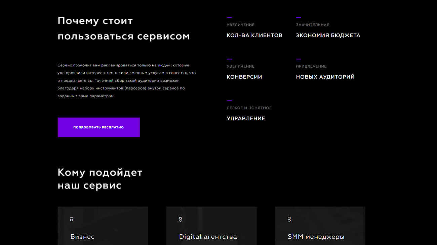
Task: Click the УПРАВЛЕНИЕ benefit label
Action: (246, 118)
